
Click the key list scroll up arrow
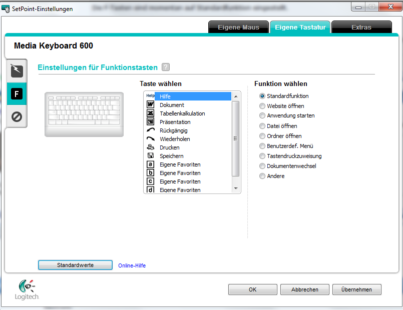(236, 96)
